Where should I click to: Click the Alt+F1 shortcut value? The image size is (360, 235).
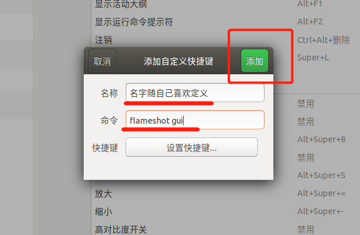(x=310, y=3)
